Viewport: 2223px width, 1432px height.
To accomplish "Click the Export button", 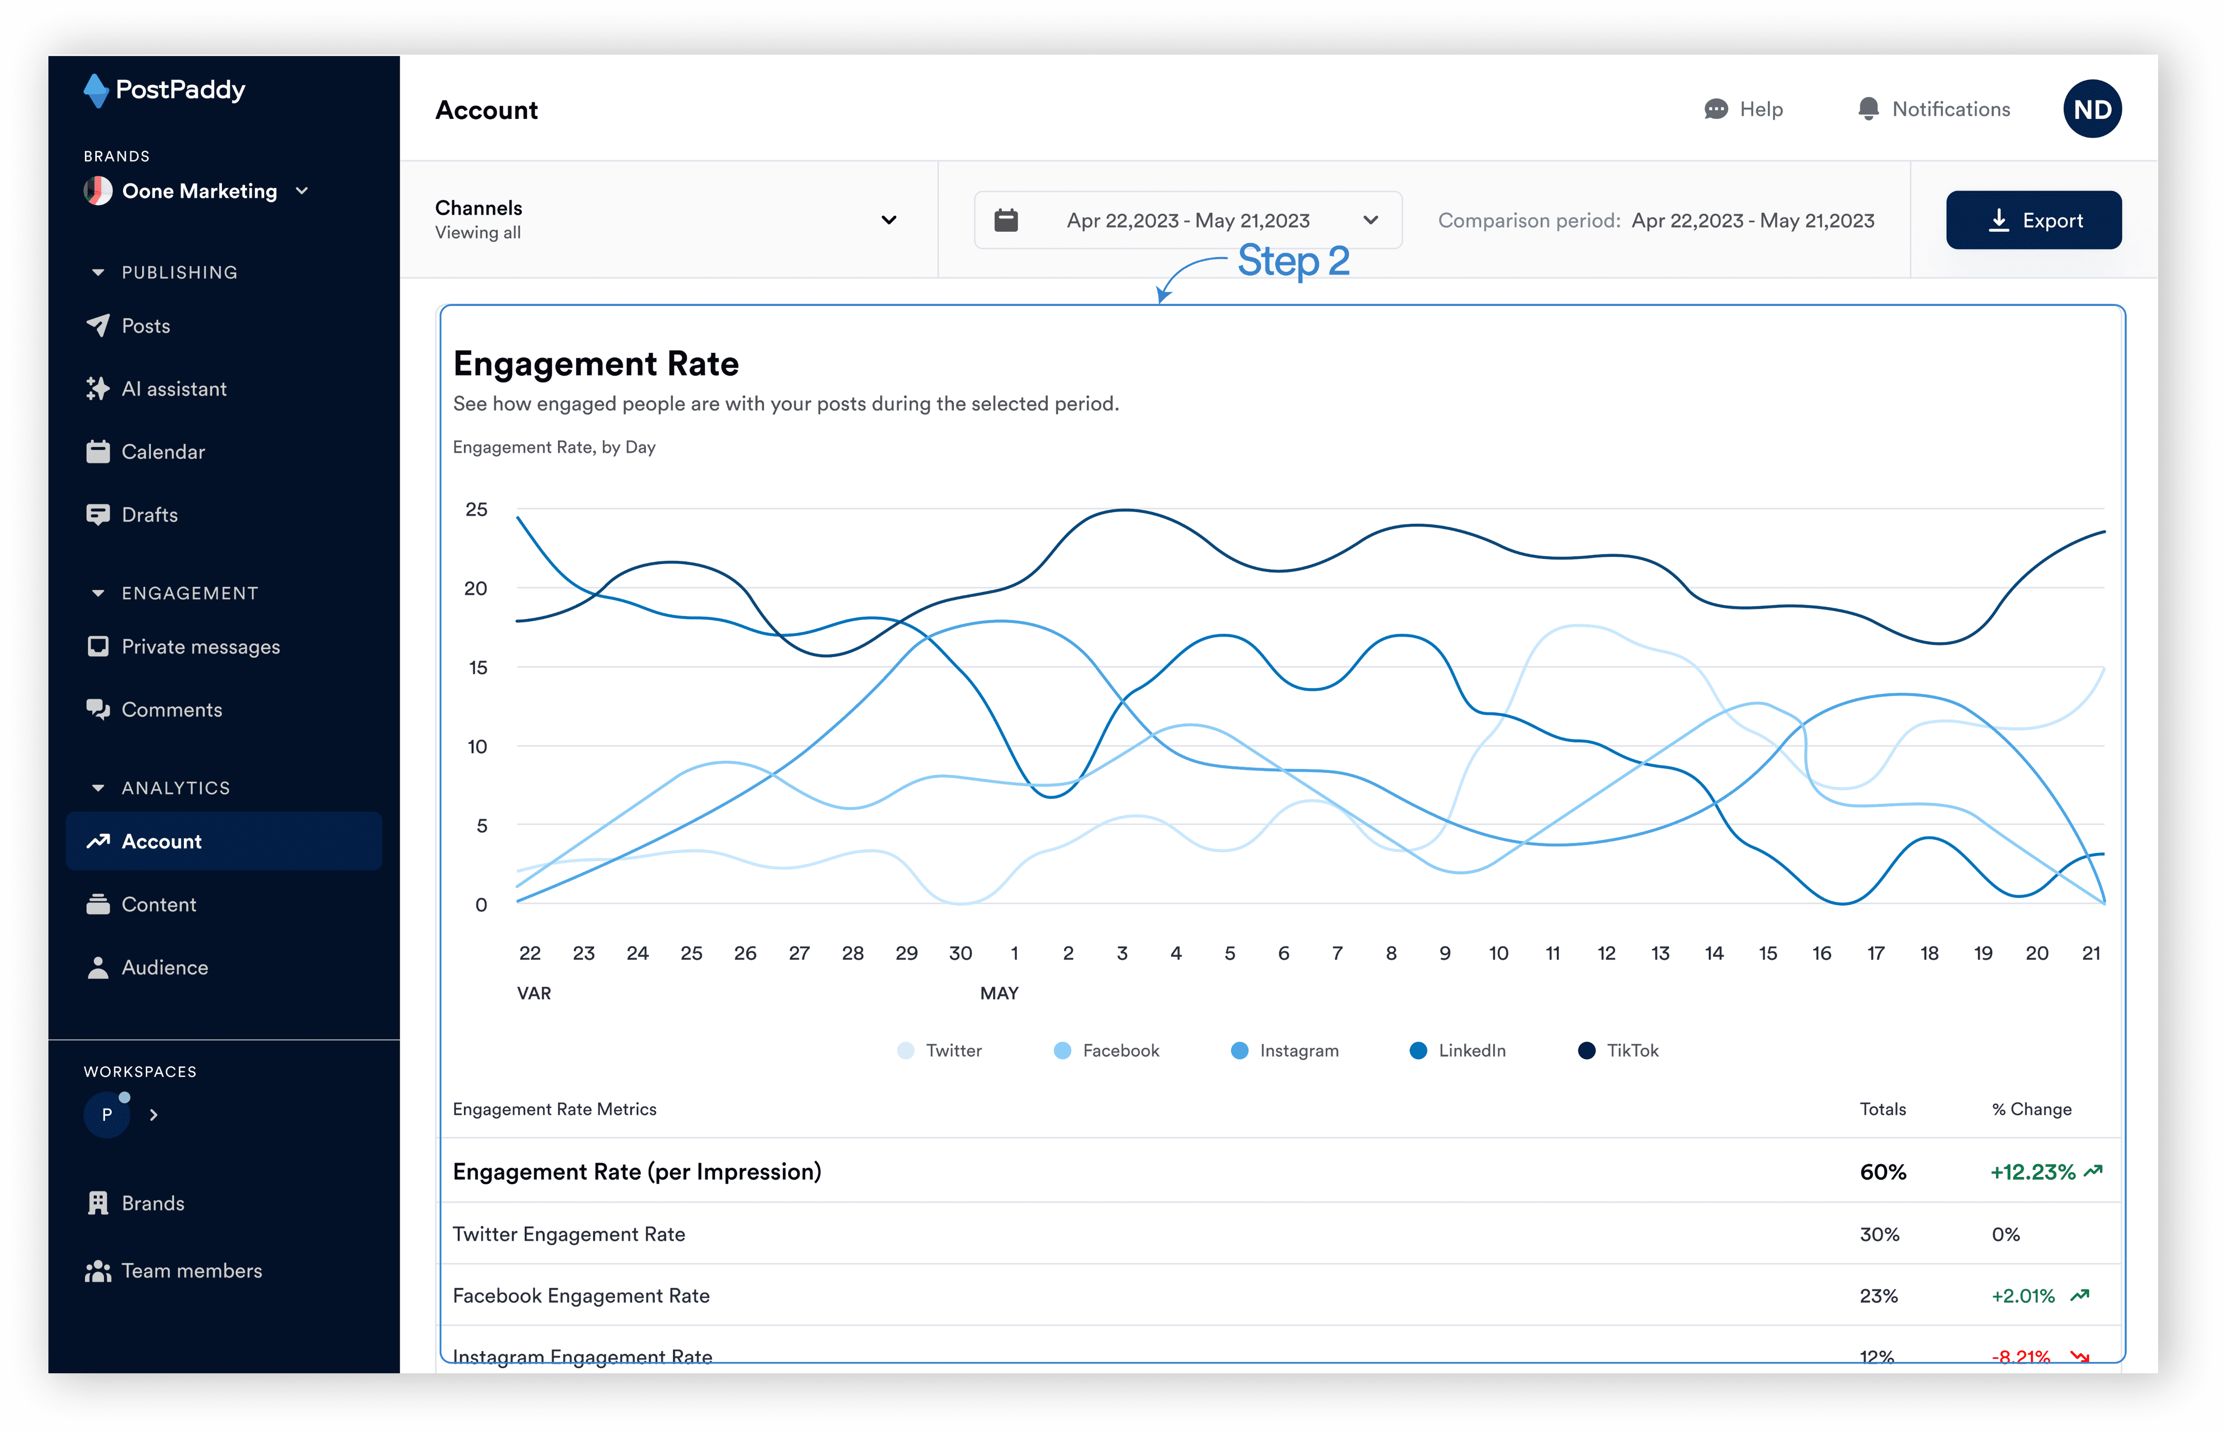I will (2033, 220).
